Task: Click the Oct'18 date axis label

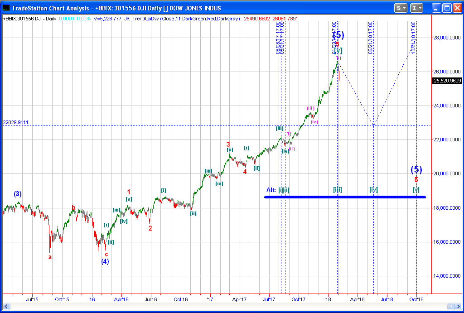Action: (x=417, y=299)
